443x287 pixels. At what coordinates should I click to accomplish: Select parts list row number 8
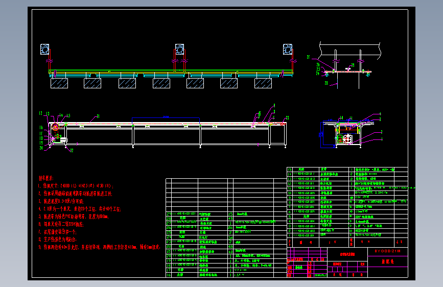(x=289, y=202)
